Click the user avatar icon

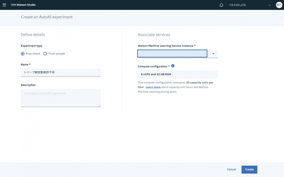pos(279,5)
